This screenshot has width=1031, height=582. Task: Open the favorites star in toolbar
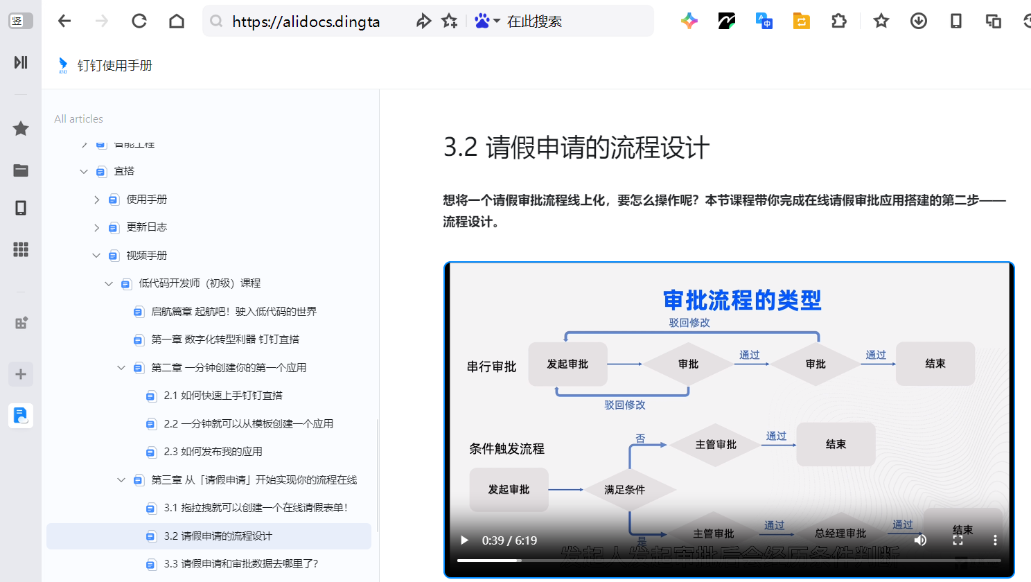(x=881, y=21)
